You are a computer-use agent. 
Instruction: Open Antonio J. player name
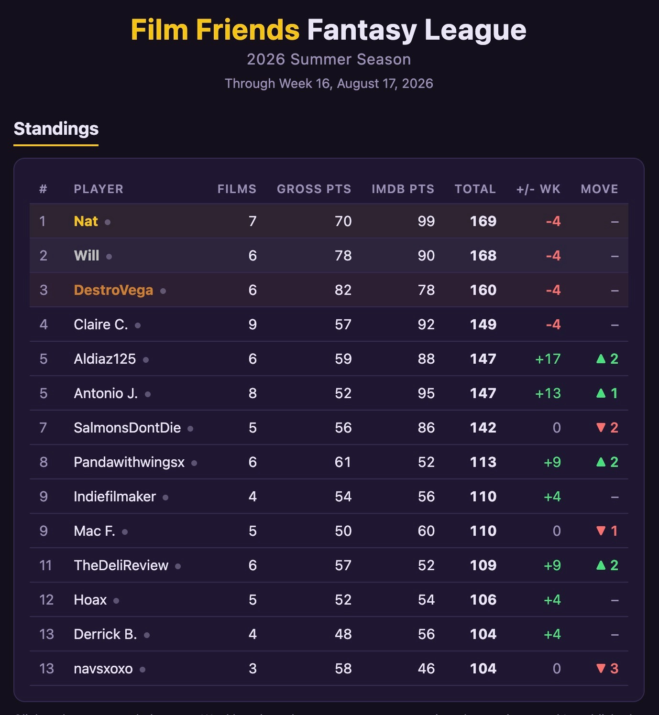coord(106,393)
